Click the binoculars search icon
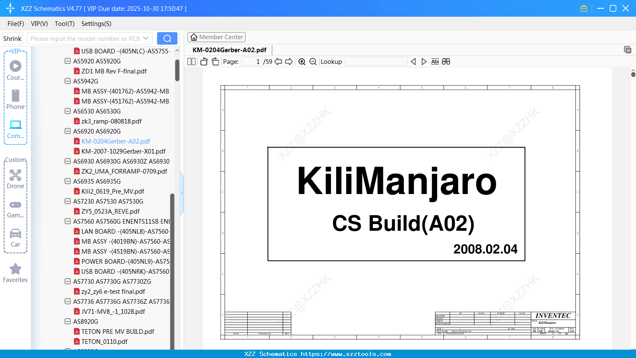The height and width of the screenshot is (358, 636). click(446, 62)
